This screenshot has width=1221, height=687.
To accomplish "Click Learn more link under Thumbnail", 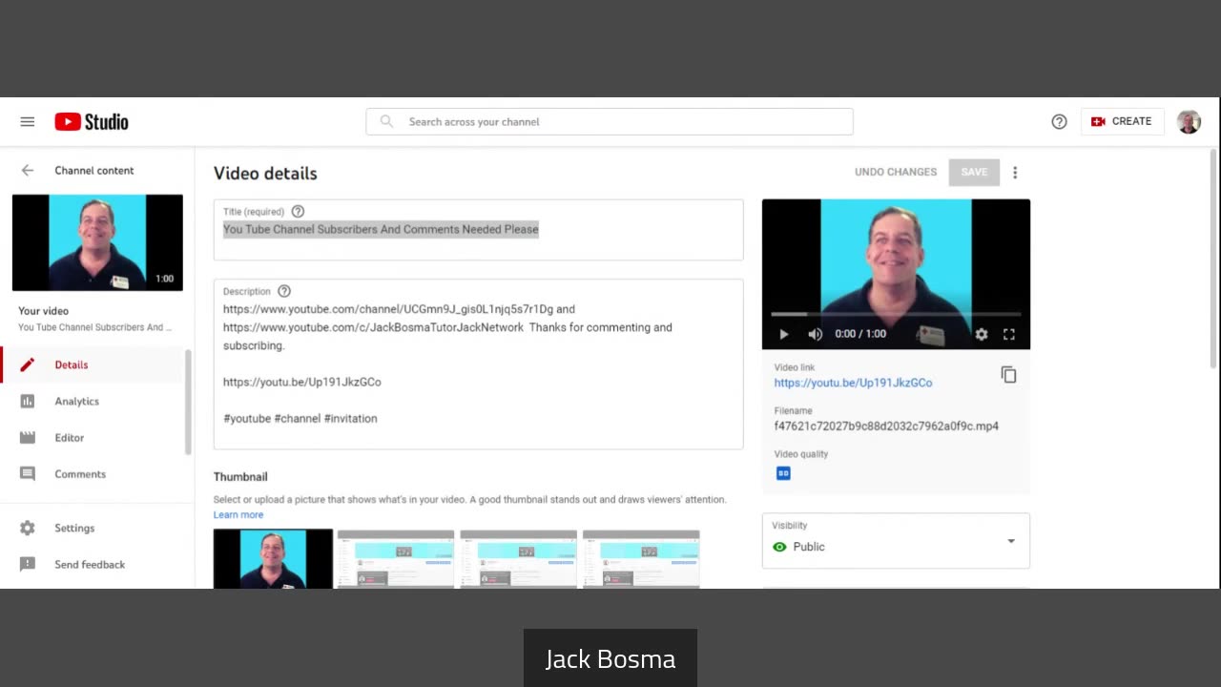I will point(238,514).
